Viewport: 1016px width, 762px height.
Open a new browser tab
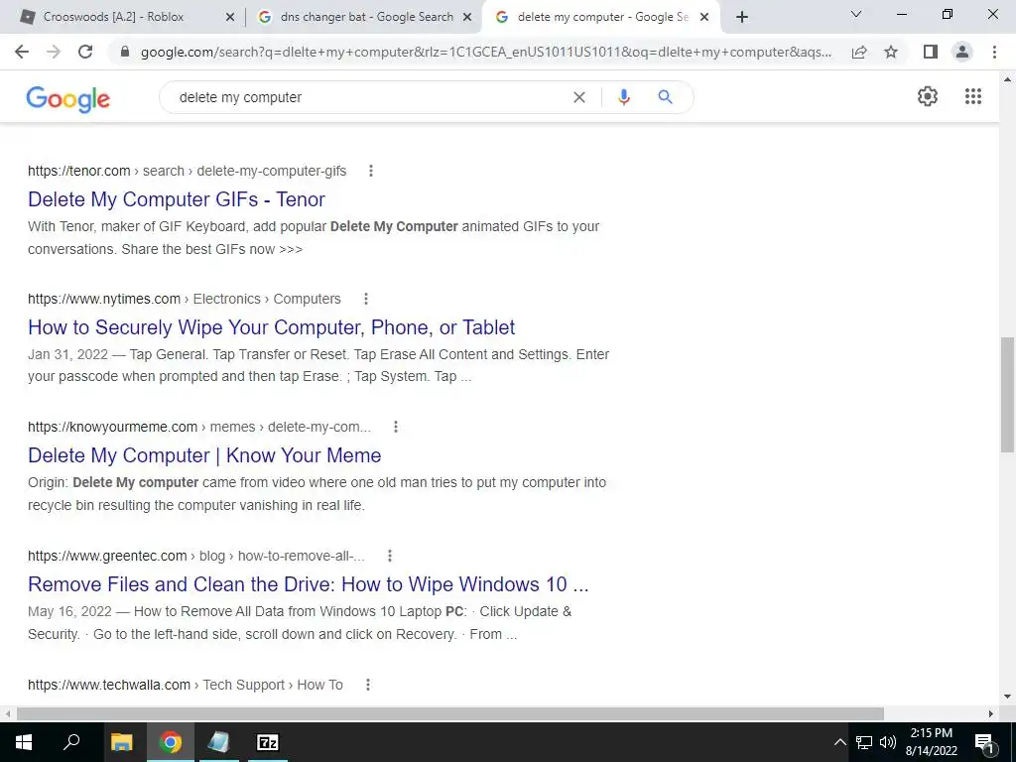click(x=742, y=18)
